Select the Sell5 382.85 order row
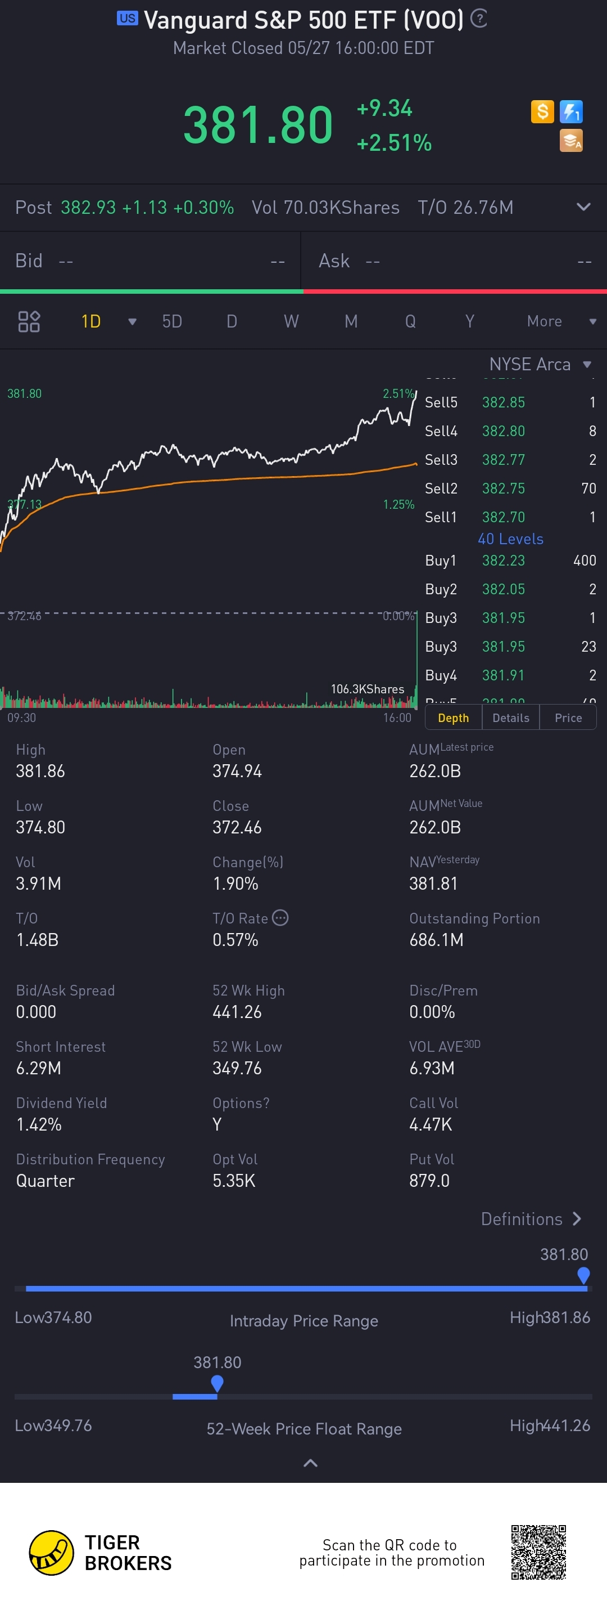607x1623 pixels. [x=510, y=402]
